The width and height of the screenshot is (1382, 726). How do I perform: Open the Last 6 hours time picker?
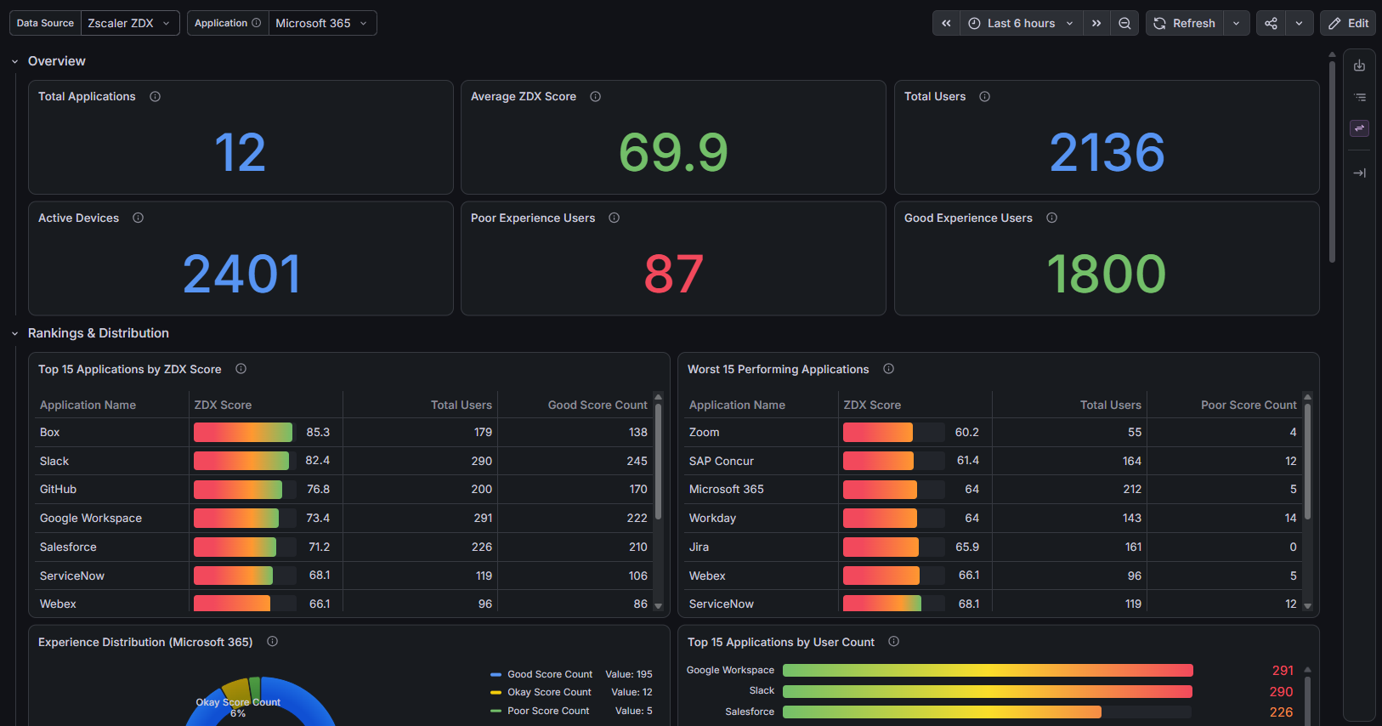click(1022, 23)
